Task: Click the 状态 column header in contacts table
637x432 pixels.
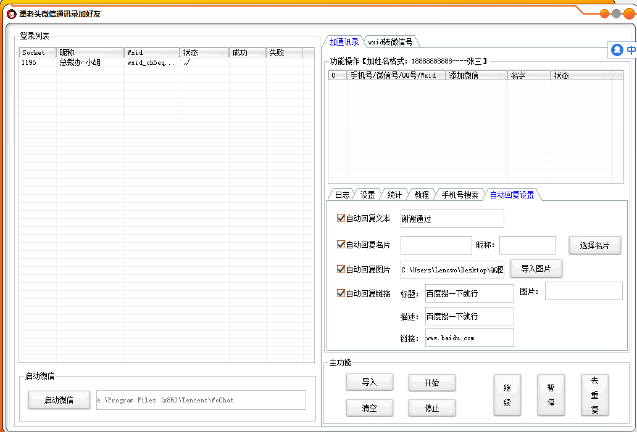Action: 581,75
